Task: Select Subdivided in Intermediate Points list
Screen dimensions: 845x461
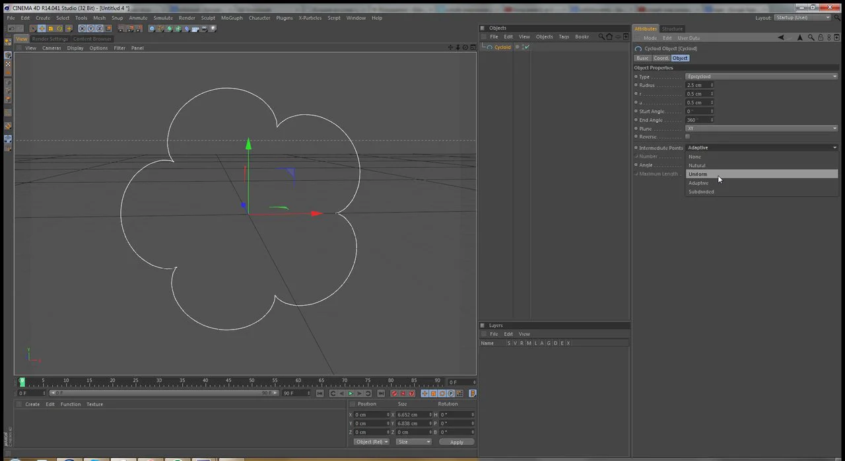Action: [x=762, y=192]
